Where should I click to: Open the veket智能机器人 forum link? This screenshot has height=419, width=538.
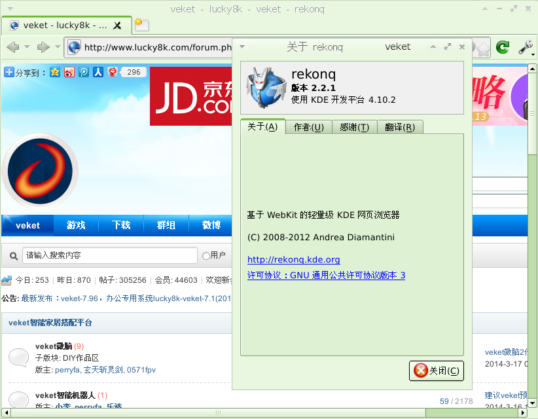65,395
